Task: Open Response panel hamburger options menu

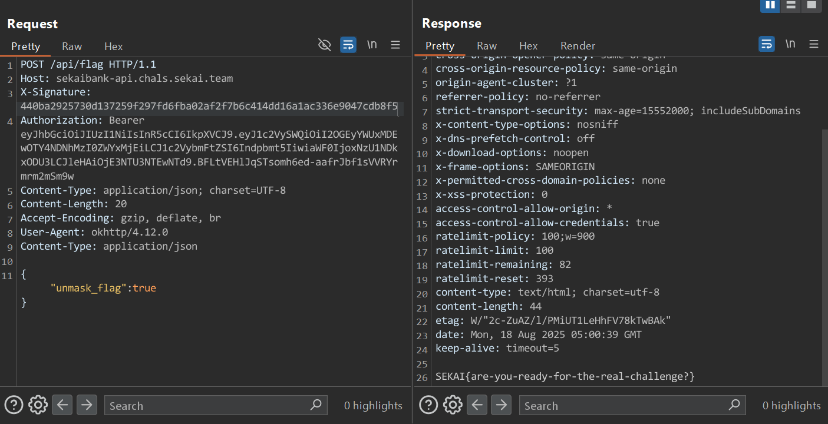Action: [x=814, y=44]
